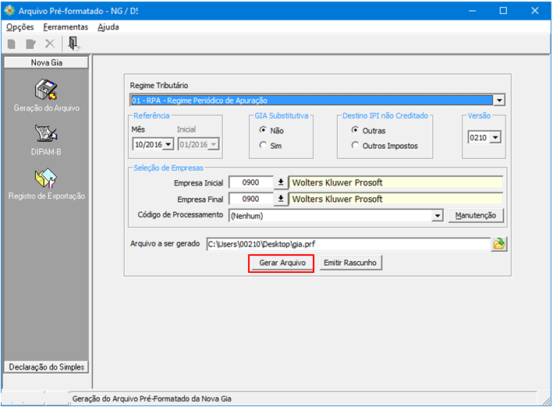553x407 pixels.
Task: Select Sim for GIA Substitutiva
Action: (263, 146)
